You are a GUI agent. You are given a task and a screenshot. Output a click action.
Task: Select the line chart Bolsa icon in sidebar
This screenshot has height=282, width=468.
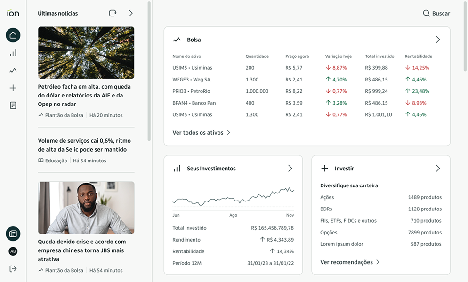tap(13, 70)
